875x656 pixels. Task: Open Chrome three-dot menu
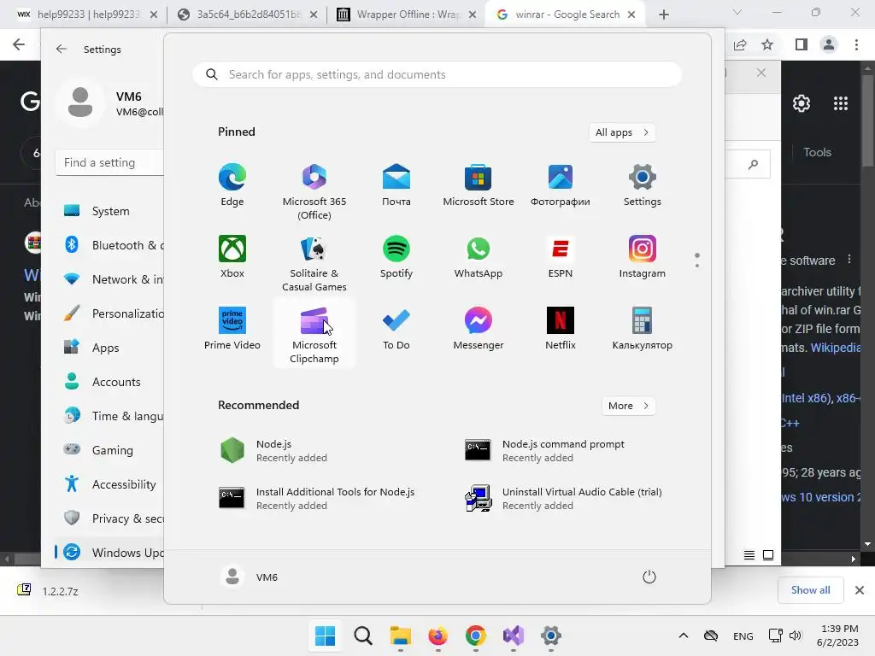point(856,44)
